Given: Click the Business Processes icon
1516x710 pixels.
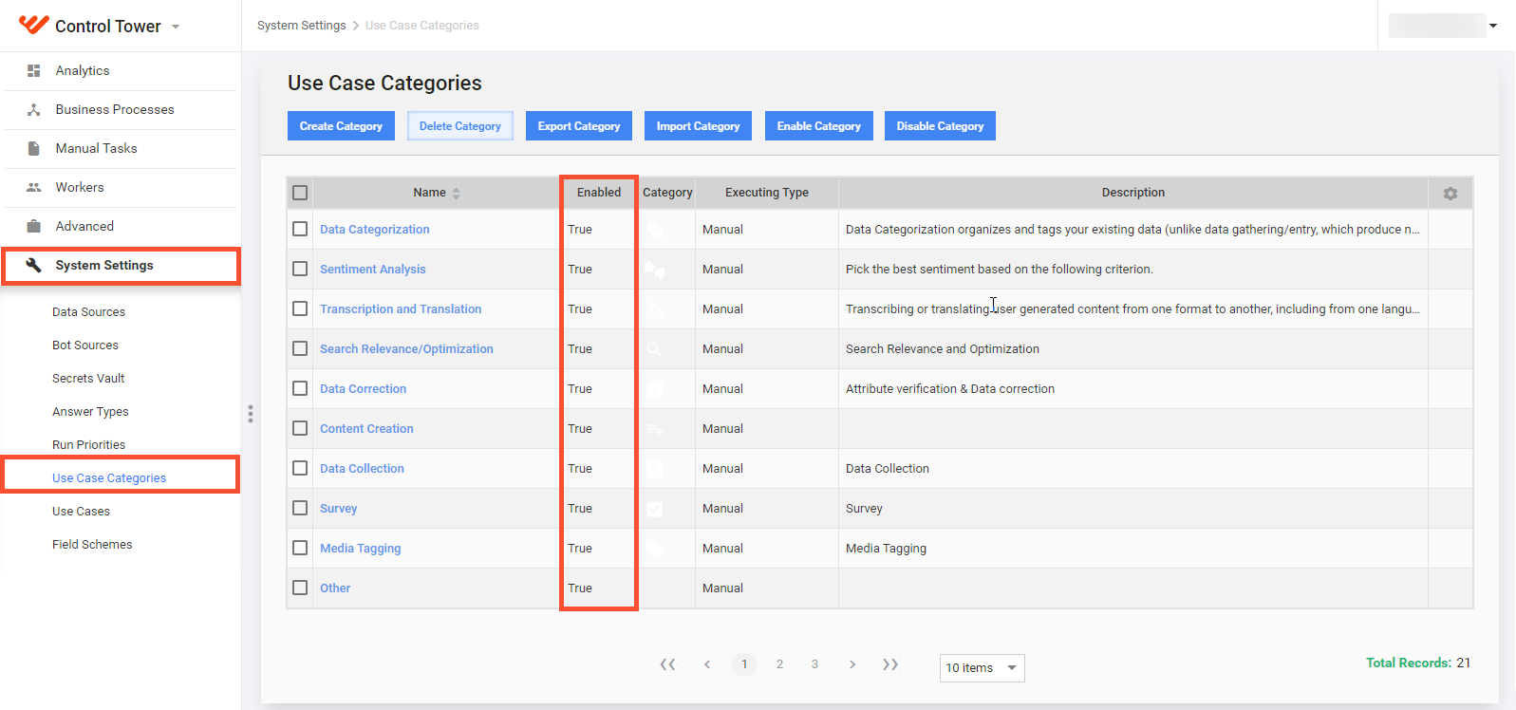Looking at the screenshot, I should pos(34,109).
